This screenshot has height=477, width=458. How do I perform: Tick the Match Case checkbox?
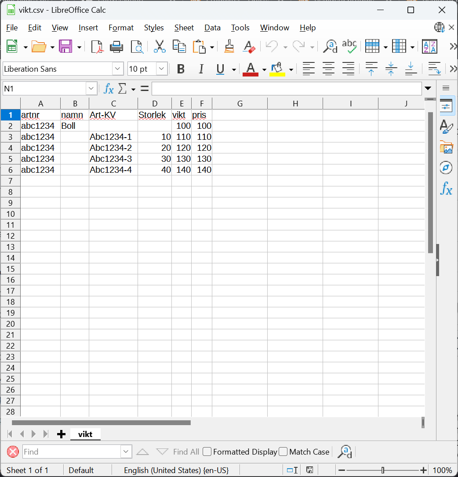(283, 452)
